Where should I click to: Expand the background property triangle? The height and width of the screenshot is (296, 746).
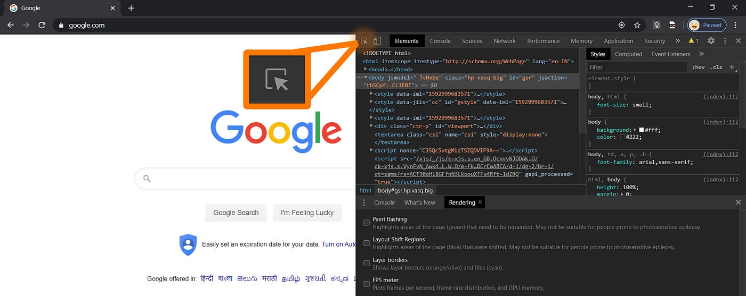click(634, 130)
